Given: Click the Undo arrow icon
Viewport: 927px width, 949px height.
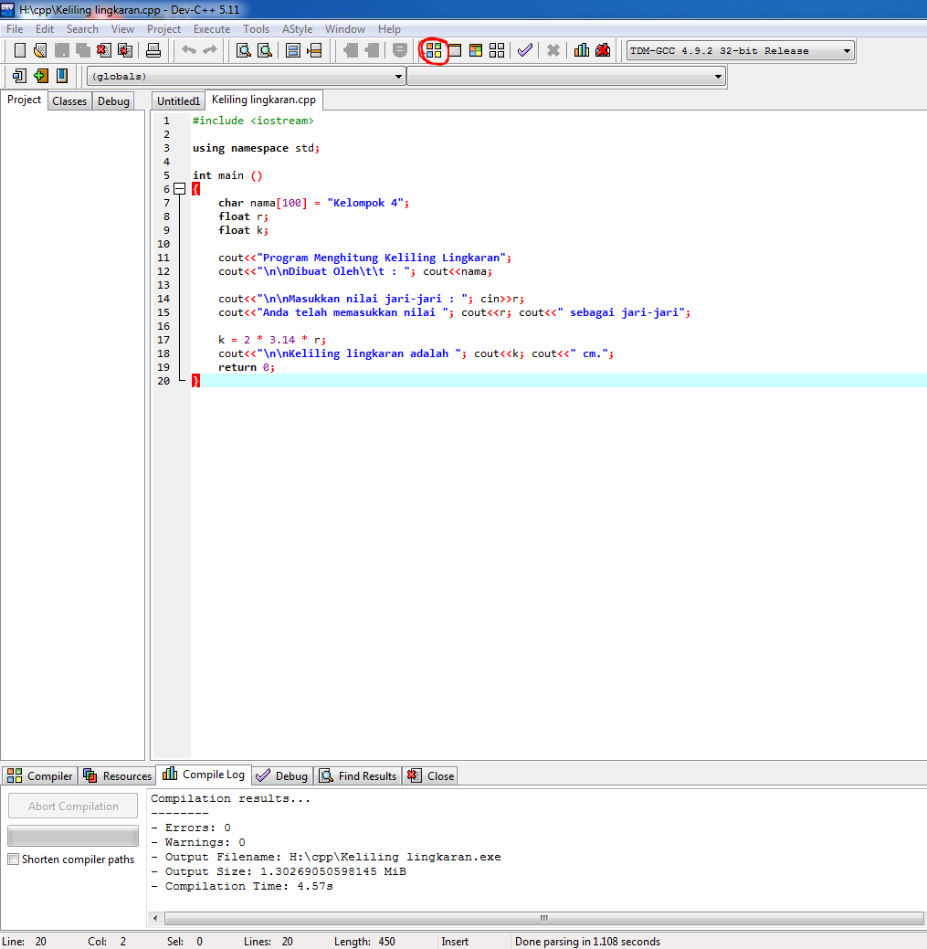Looking at the screenshot, I should tap(189, 50).
